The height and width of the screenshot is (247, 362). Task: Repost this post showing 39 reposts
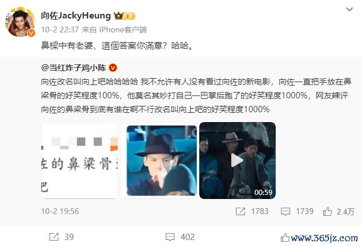[x=61, y=237]
